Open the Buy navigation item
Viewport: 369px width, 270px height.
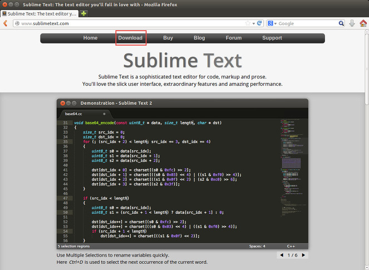click(x=168, y=38)
